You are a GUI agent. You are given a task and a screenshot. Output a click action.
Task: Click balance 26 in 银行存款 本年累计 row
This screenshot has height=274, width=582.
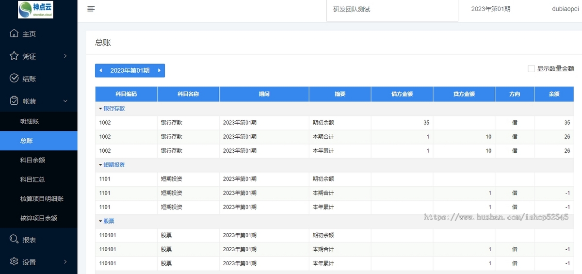click(x=567, y=151)
